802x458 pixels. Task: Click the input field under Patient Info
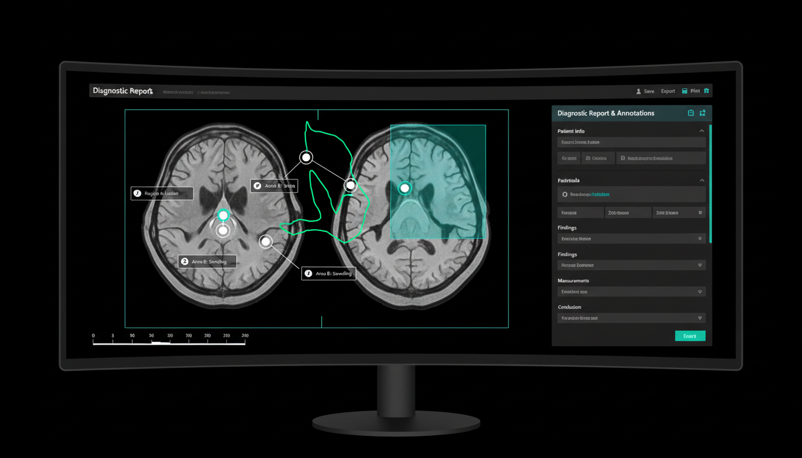[x=631, y=143]
